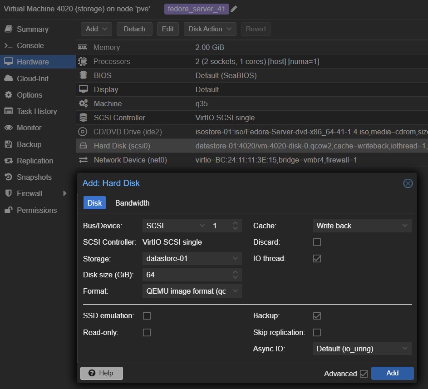Open Console from the sidebar
This screenshot has width=428, height=389.
click(x=30, y=45)
